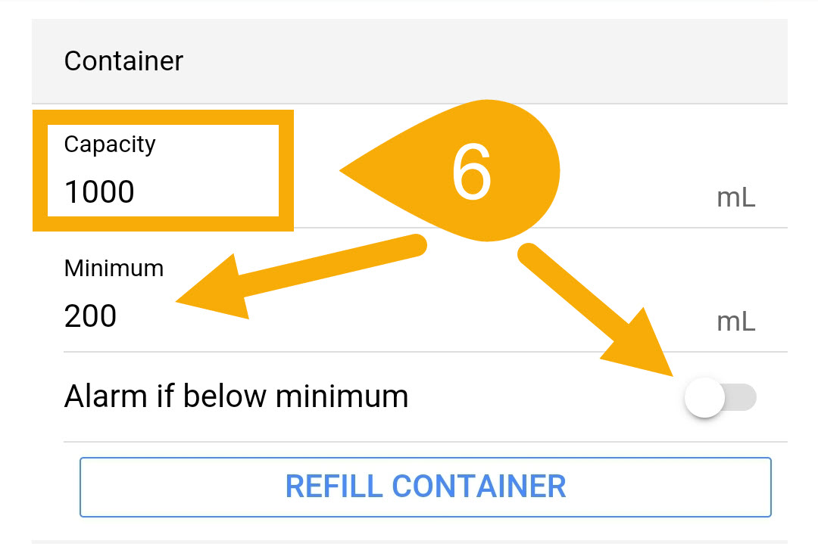
Task: Click the Capacity value 1000 field
Action: [99, 192]
